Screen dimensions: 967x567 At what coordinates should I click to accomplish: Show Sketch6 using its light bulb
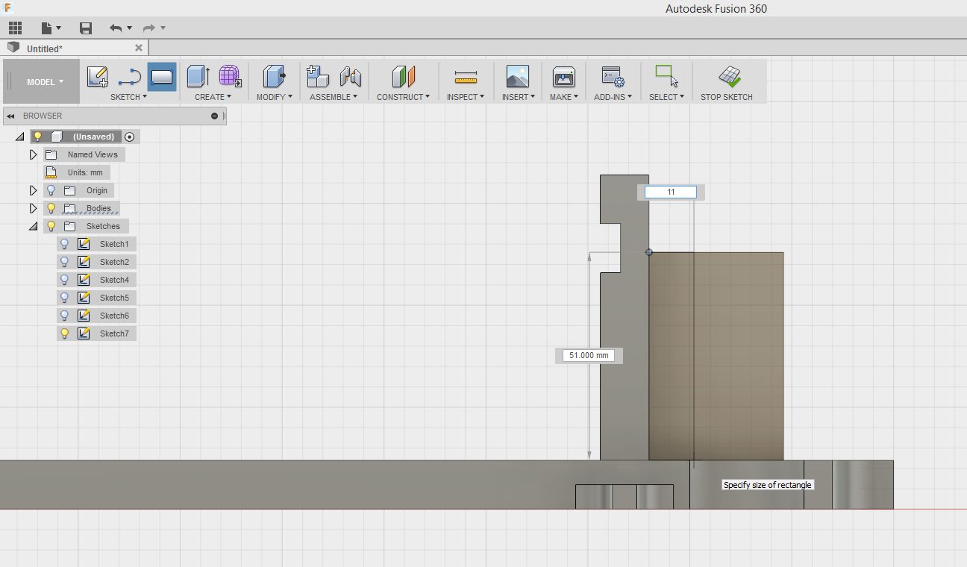pyautogui.click(x=64, y=316)
